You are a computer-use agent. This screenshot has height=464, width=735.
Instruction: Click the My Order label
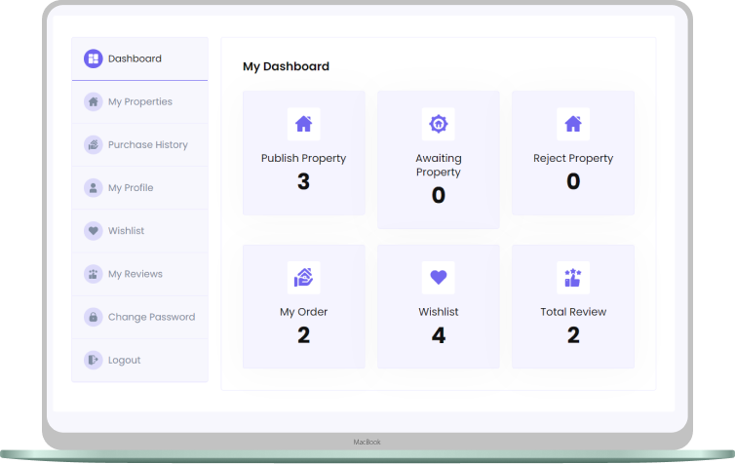point(304,312)
